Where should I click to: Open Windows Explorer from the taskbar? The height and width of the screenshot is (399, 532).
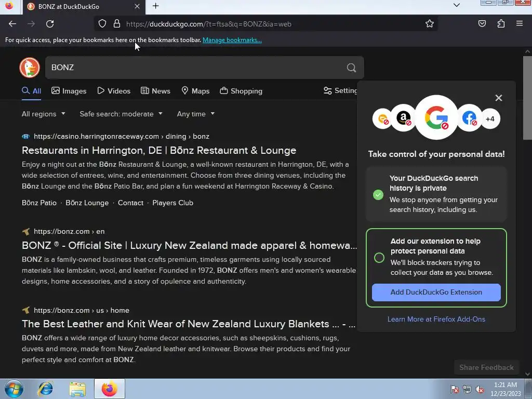pyautogui.click(x=77, y=389)
